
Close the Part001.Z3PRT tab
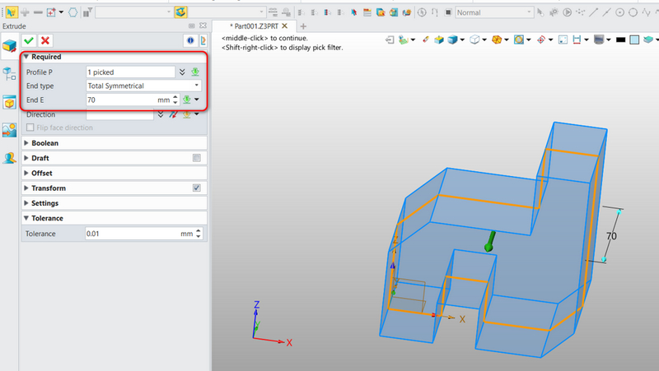pos(284,26)
